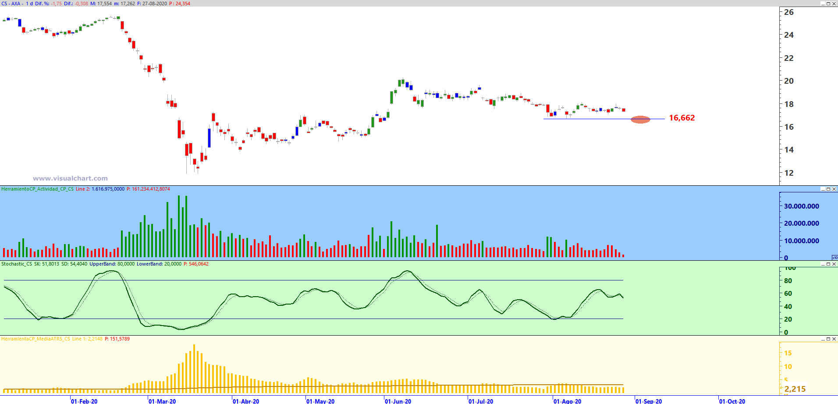Select the 01-Sep-20 date on time axis
Image resolution: width=838 pixels, height=404 pixels.
pos(649,401)
